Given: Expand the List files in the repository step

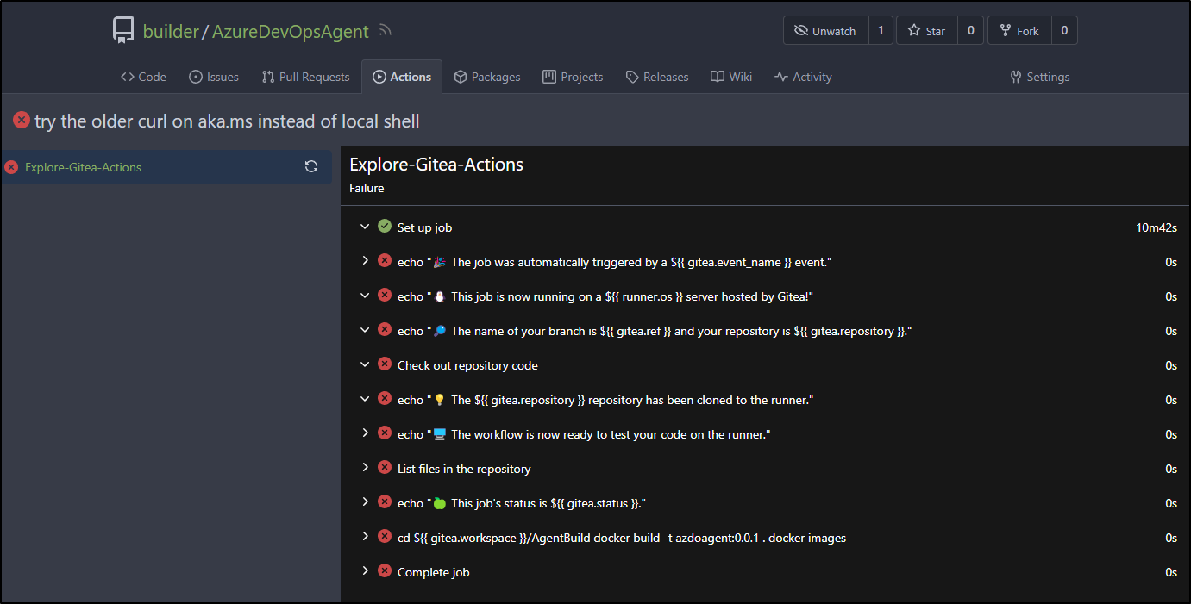Looking at the screenshot, I should tap(365, 468).
